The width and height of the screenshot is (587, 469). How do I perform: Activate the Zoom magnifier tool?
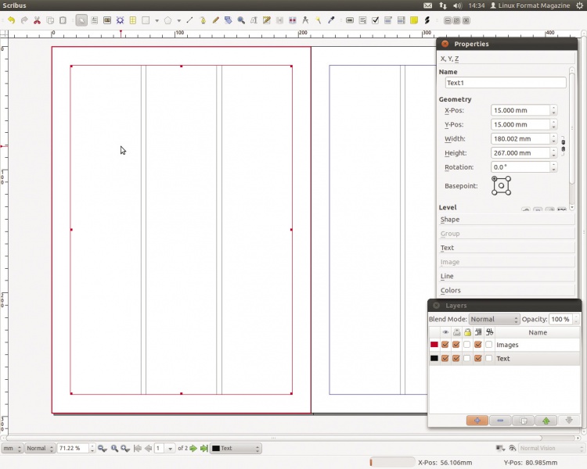(241, 20)
